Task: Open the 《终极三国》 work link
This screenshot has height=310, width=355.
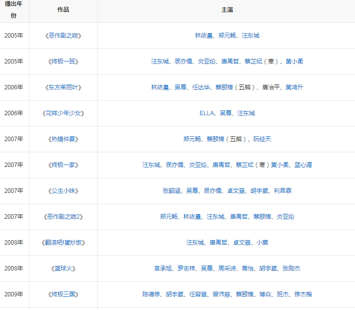Action: tap(63, 294)
